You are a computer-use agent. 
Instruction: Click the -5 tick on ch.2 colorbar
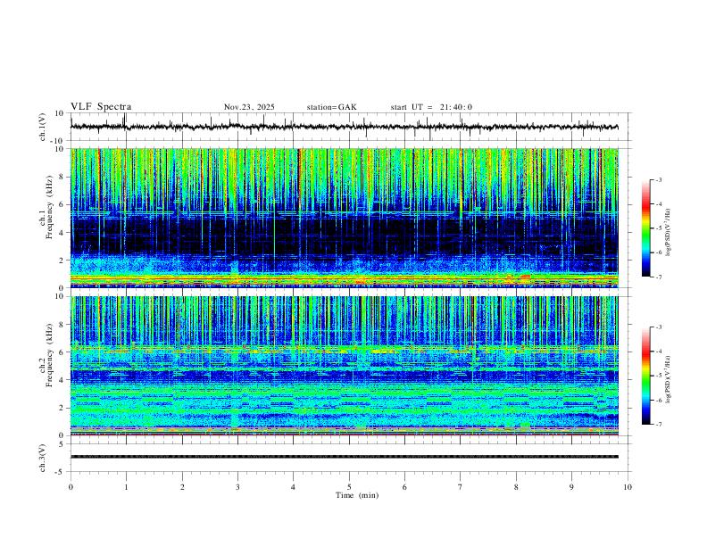point(658,376)
